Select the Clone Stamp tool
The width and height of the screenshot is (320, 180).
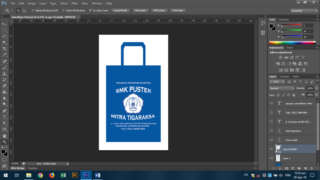click(x=4, y=74)
